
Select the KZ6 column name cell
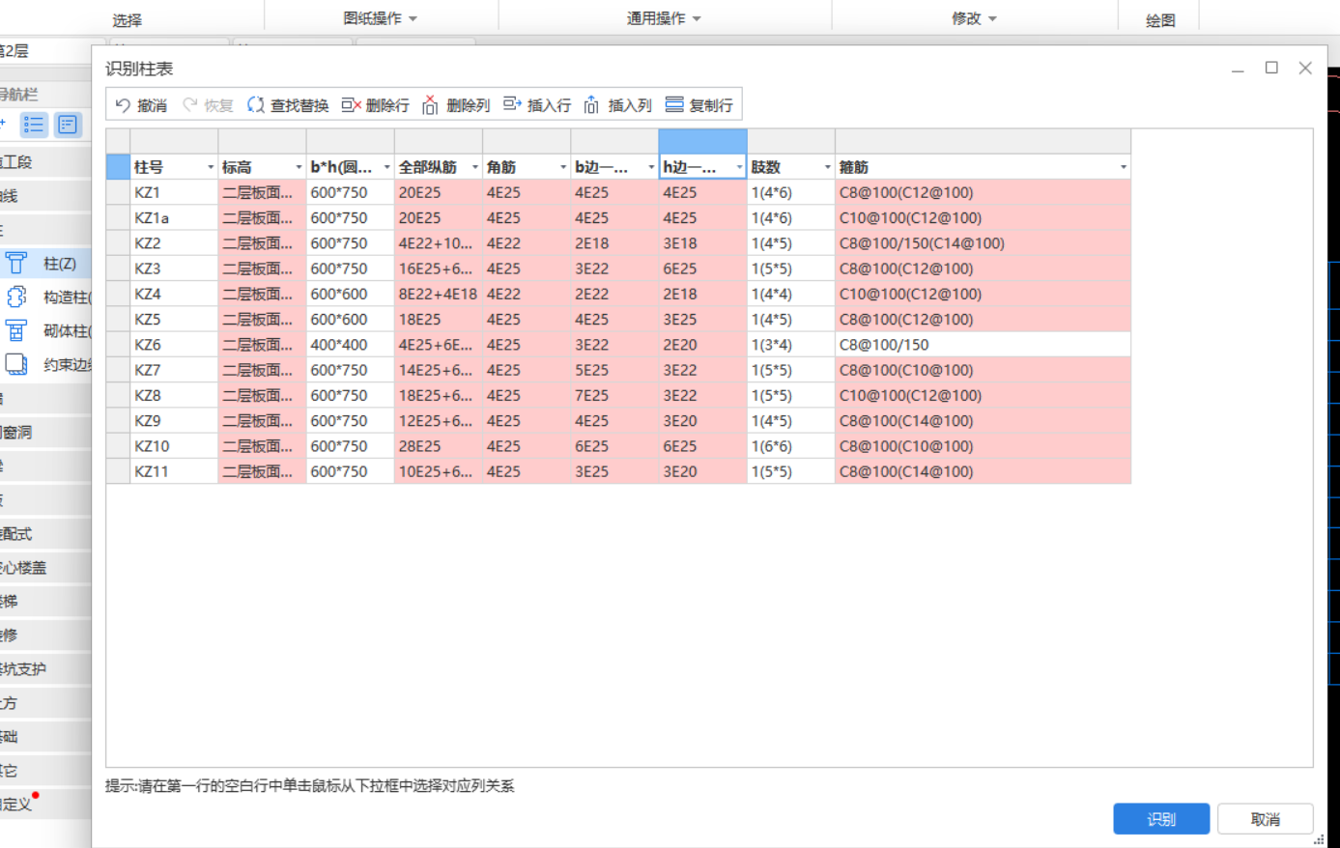[174, 345]
